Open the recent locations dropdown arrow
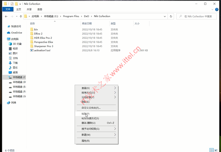The height and width of the screenshot is (152, 221). 16,16
